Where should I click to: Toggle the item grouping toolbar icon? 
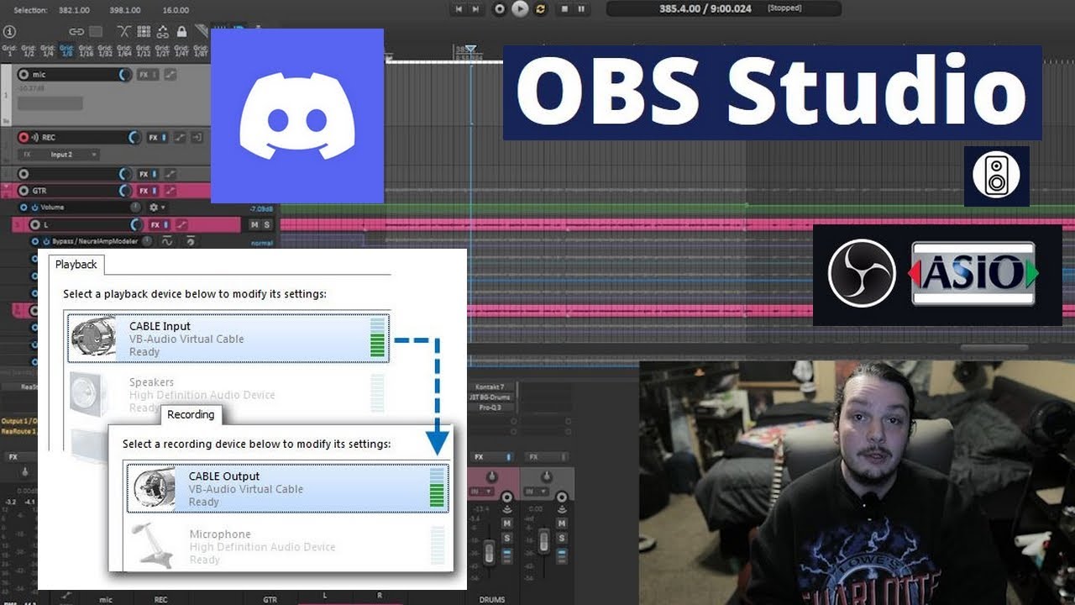[x=163, y=32]
